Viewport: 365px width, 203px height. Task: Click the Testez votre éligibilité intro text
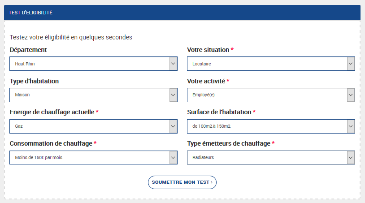(71, 37)
